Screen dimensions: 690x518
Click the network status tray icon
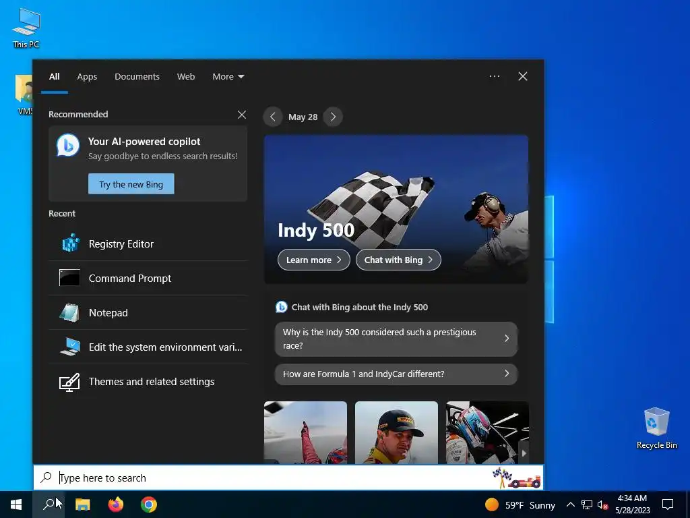point(587,505)
